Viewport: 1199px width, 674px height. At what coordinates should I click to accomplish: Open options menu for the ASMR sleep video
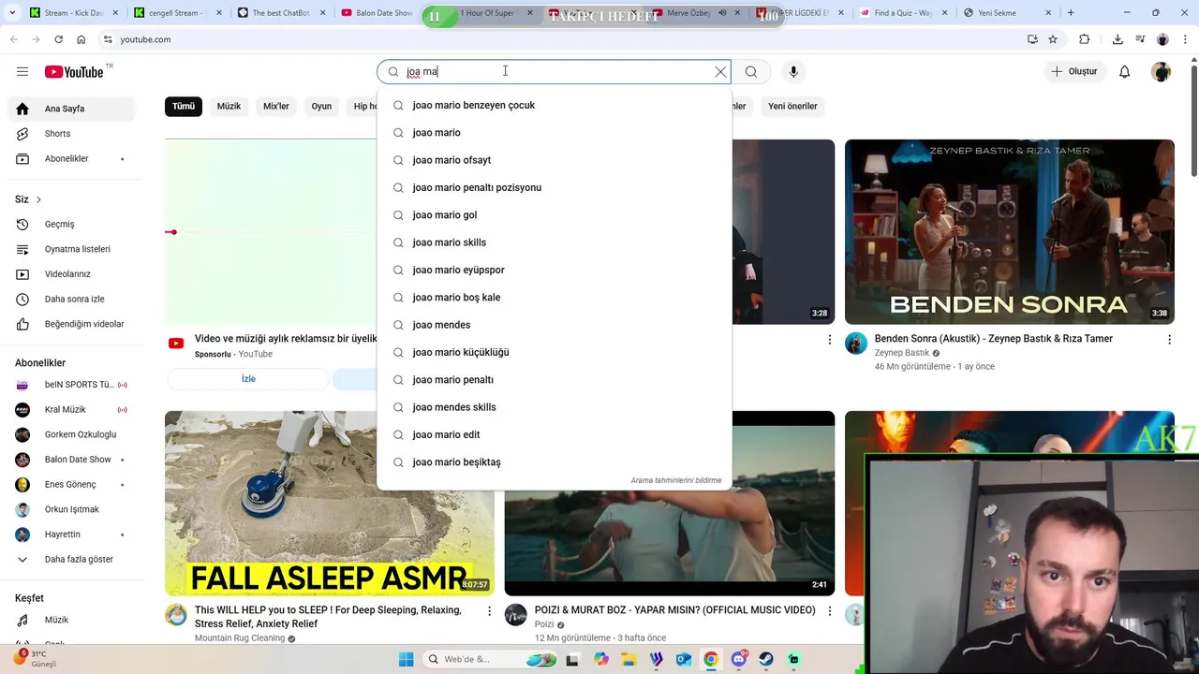click(x=489, y=611)
